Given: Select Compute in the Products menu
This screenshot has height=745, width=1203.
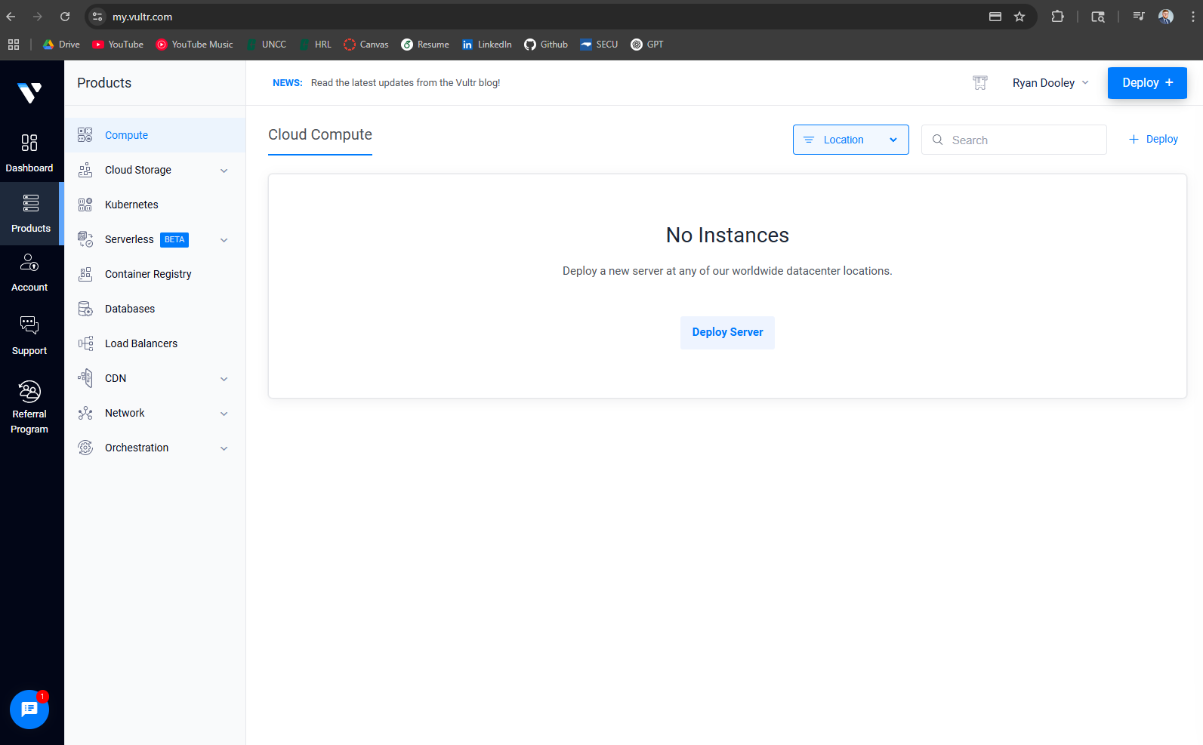Looking at the screenshot, I should tap(155, 135).
